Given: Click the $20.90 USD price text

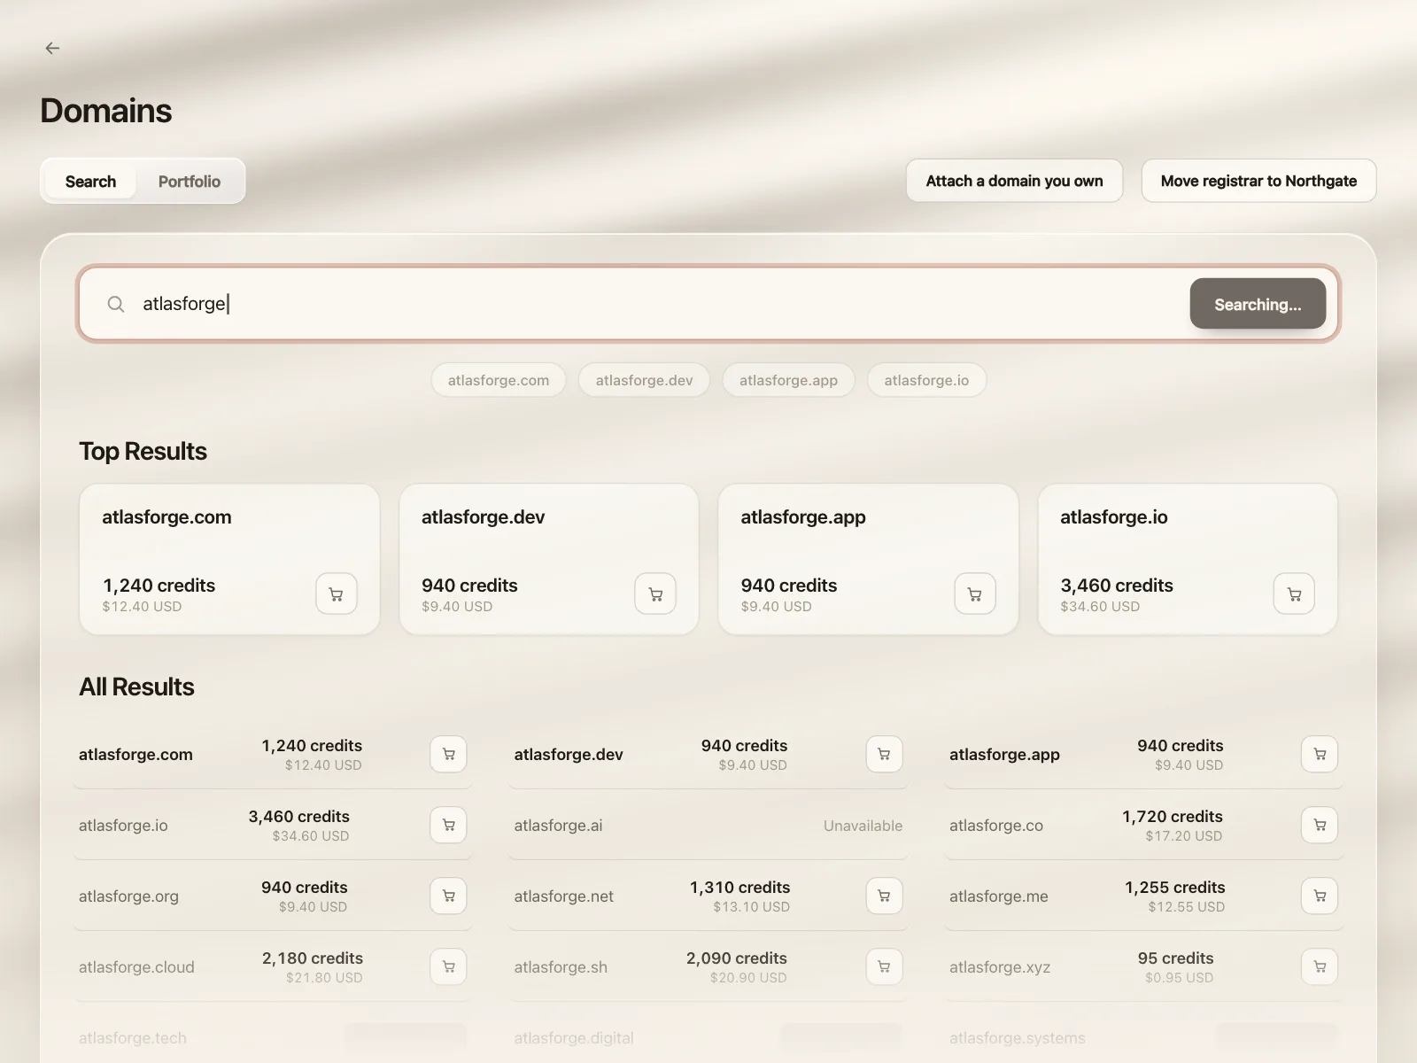Looking at the screenshot, I should (x=748, y=978).
